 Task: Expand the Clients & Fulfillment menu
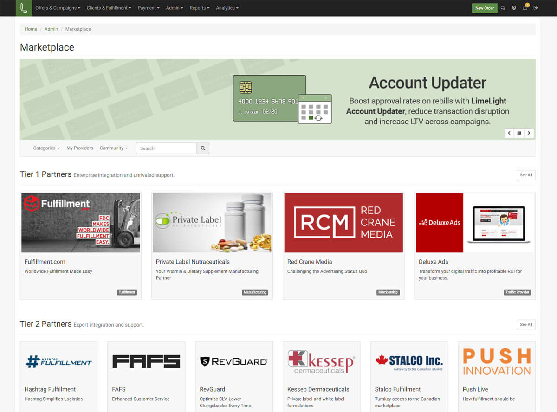point(109,8)
